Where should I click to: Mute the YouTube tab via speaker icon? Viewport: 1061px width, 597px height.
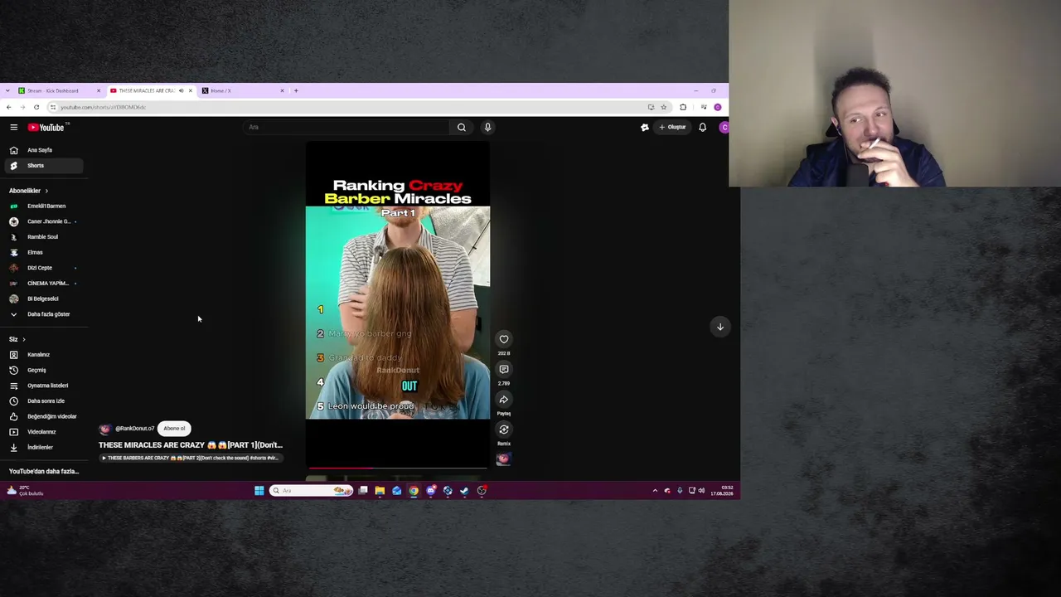click(181, 90)
